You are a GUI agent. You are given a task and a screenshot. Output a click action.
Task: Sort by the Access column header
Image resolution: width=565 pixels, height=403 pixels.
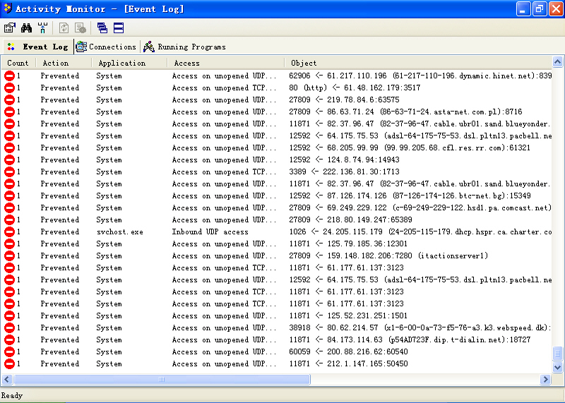click(186, 63)
